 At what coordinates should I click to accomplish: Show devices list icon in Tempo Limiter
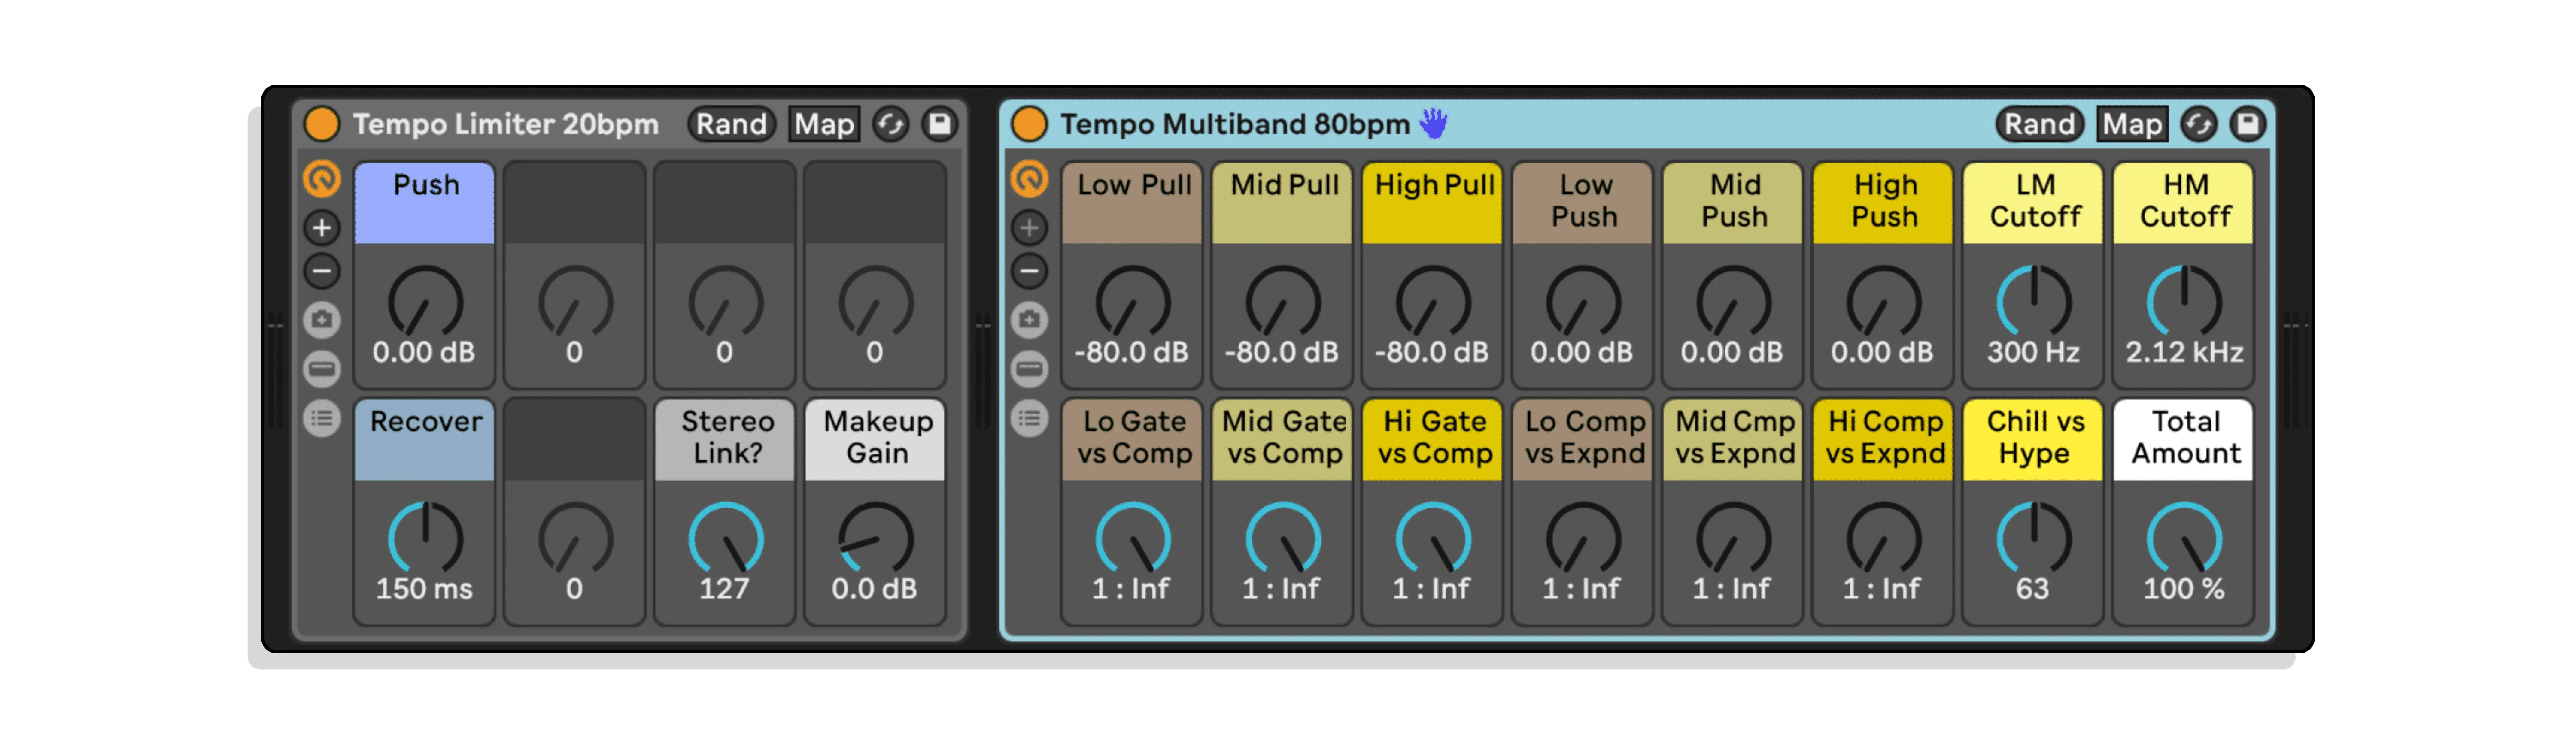pos(322,418)
